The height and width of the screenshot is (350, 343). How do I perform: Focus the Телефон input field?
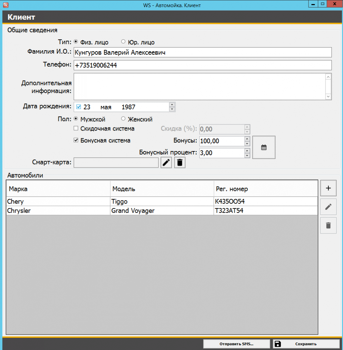click(202, 65)
